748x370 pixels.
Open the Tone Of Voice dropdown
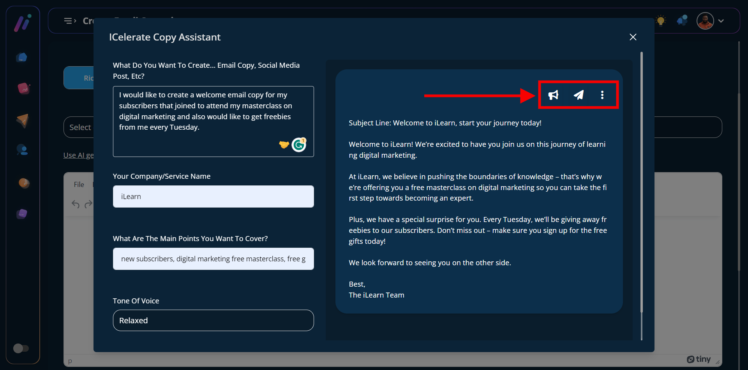click(x=213, y=321)
